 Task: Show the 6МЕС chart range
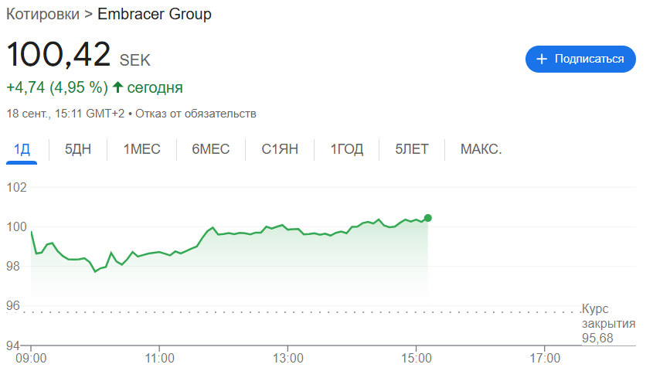pos(211,149)
